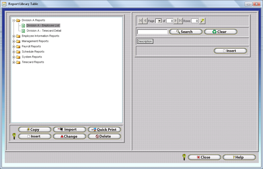Viewport: 263px width, 169px height.
Task: Click the Clear button
Action: [221, 32]
